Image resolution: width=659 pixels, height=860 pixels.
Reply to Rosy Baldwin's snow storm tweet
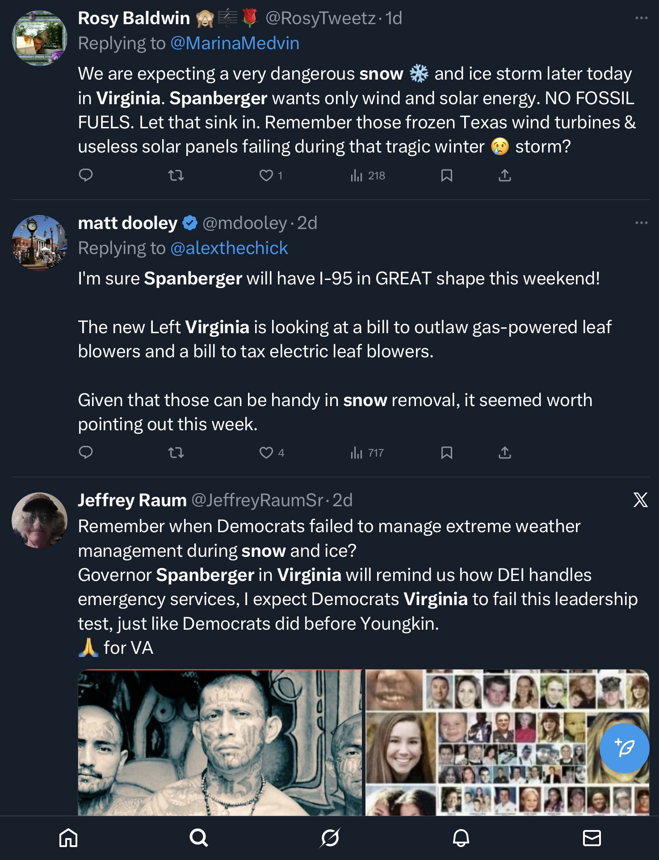pyautogui.click(x=85, y=175)
